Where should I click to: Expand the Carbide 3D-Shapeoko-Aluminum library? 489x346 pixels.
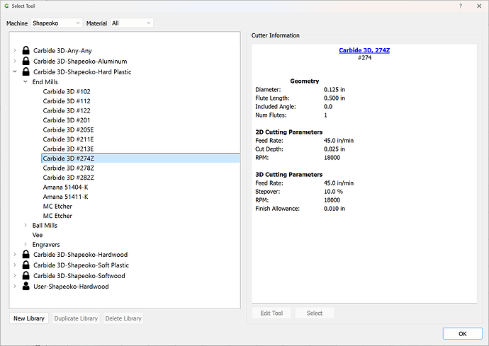tap(16, 62)
